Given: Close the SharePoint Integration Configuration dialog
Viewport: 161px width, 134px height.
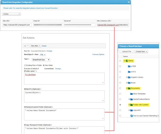Looking at the screenshot, I should [x=129, y=2].
